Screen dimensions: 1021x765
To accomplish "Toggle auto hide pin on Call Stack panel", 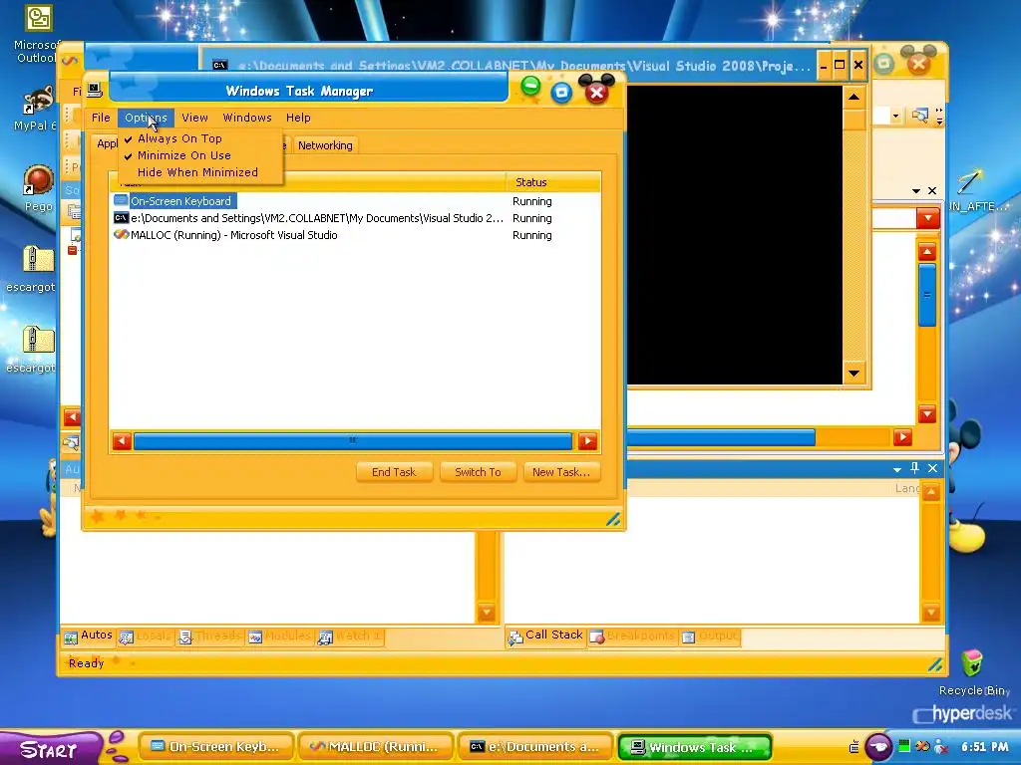I will click(x=915, y=468).
